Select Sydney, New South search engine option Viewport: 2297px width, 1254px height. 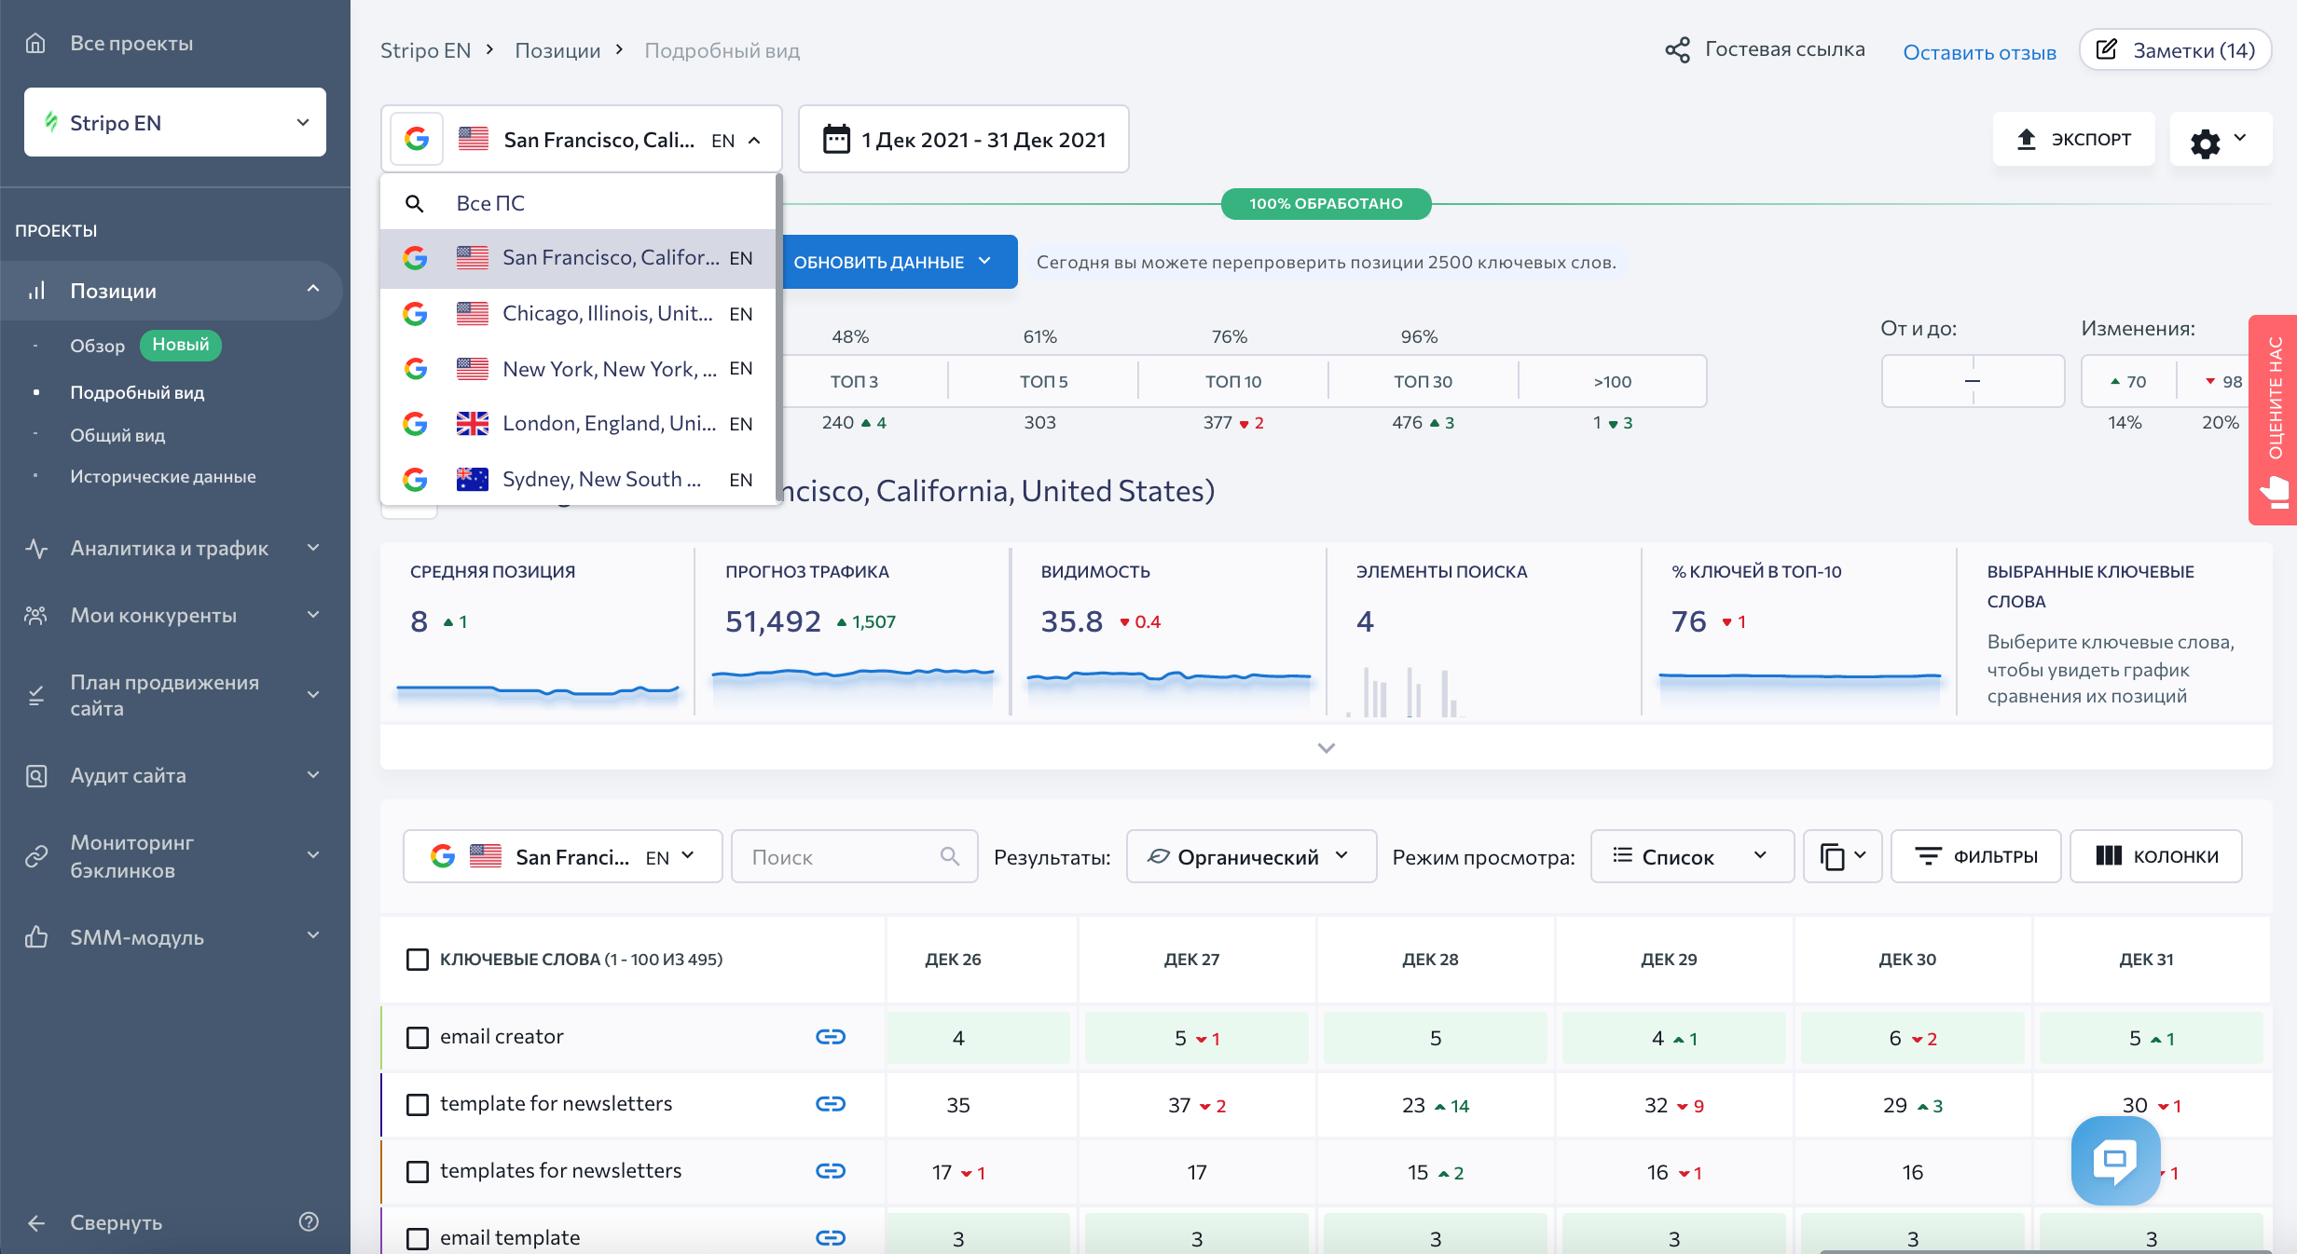coord(578,479)
